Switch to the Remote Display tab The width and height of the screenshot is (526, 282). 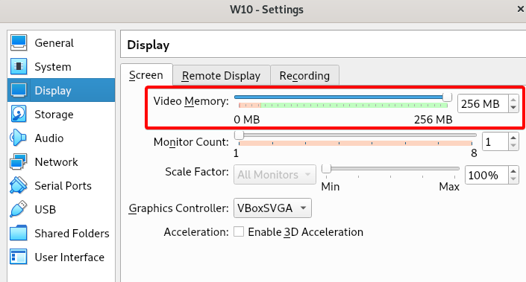(x=221, y=76)
